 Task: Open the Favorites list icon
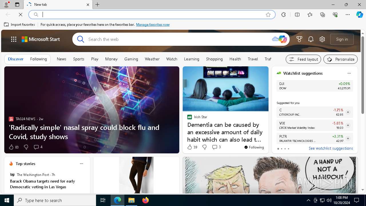(x=310, y=15)
